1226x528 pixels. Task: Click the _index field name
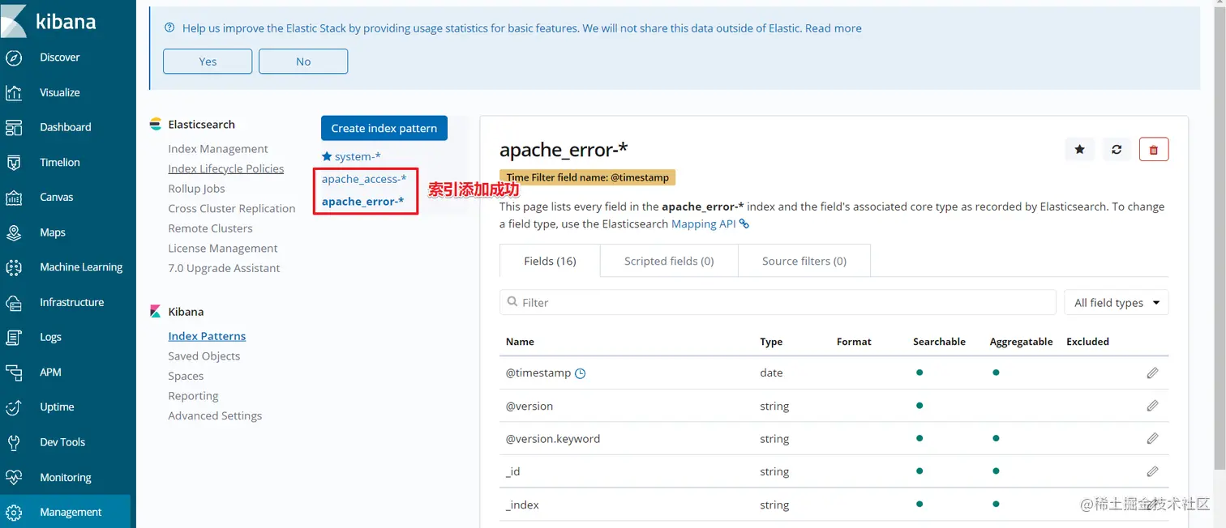(522, 505)
